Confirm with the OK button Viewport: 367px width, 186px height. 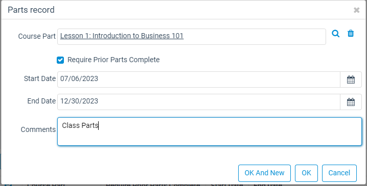pos(306,173)
